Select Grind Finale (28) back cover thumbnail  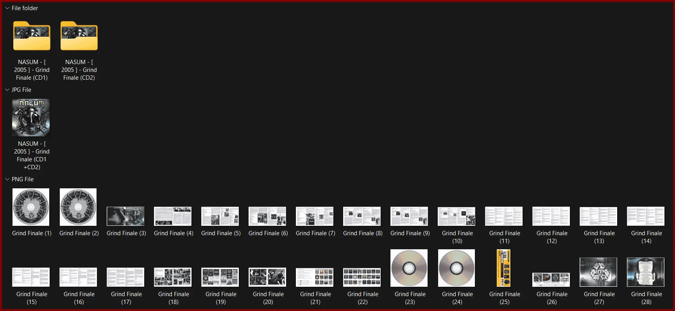(646, 272)
